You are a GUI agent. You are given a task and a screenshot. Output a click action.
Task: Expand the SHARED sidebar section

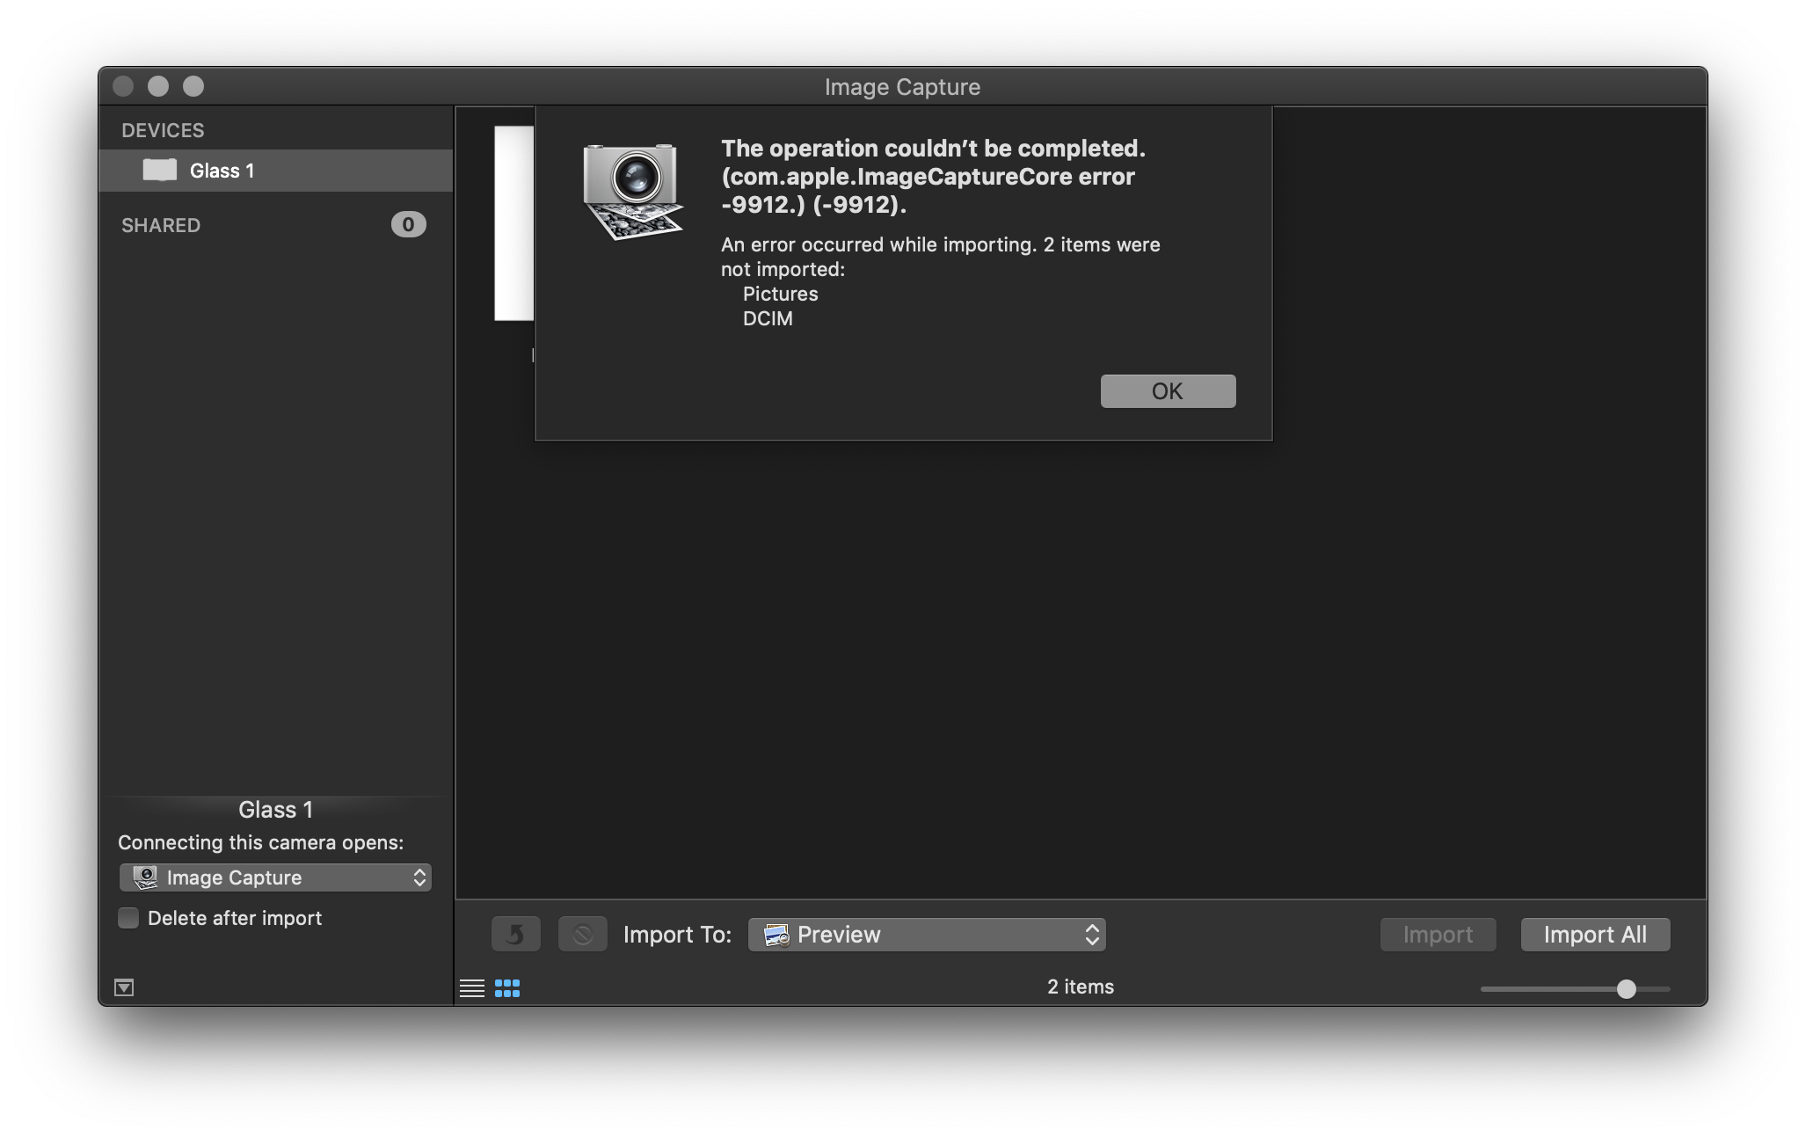pos(161,225)
